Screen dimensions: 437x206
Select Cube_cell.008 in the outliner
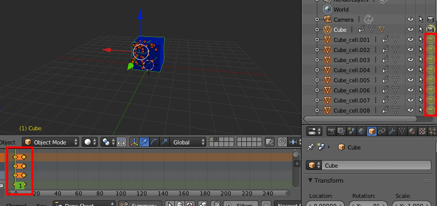point(351,110)
